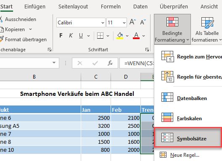This screenshot has height=161, width=222.
Task: Expand the underline style dropdown arrow
Action: coord(88,36)
